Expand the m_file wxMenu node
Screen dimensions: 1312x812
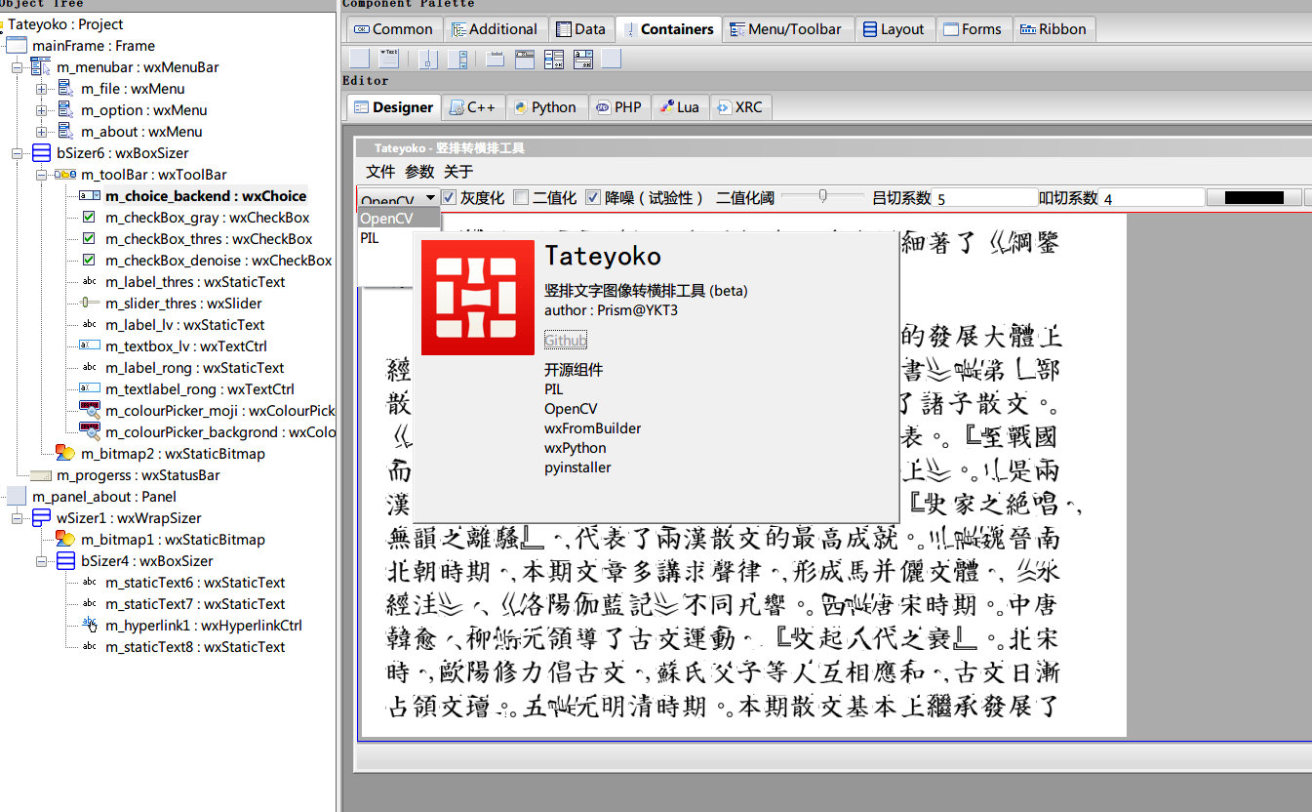pyautogui.click(x=40, y=88)
